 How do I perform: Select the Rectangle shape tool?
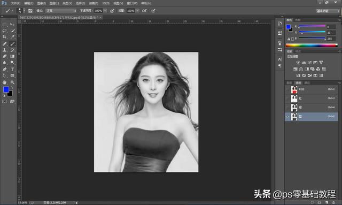tap(12, 75)
